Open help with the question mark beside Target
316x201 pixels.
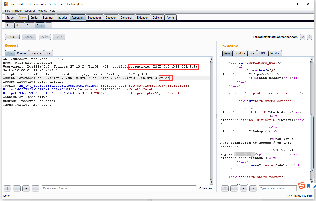pos(309,37)
